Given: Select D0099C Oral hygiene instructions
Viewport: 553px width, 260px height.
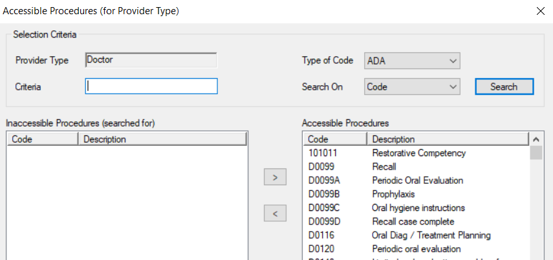Looking at the screenshot, I should tap(418, 208).
